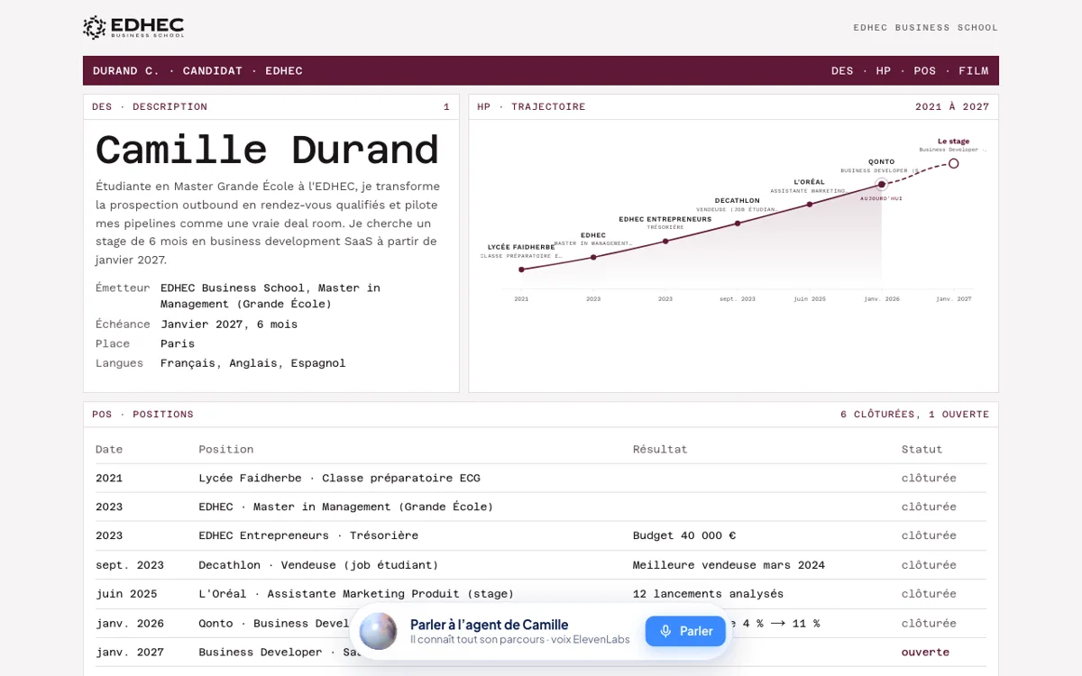Click the open circle for Le stage
Image resolution: width=1082 pixels, height=676 pixels.
[954, 163]
